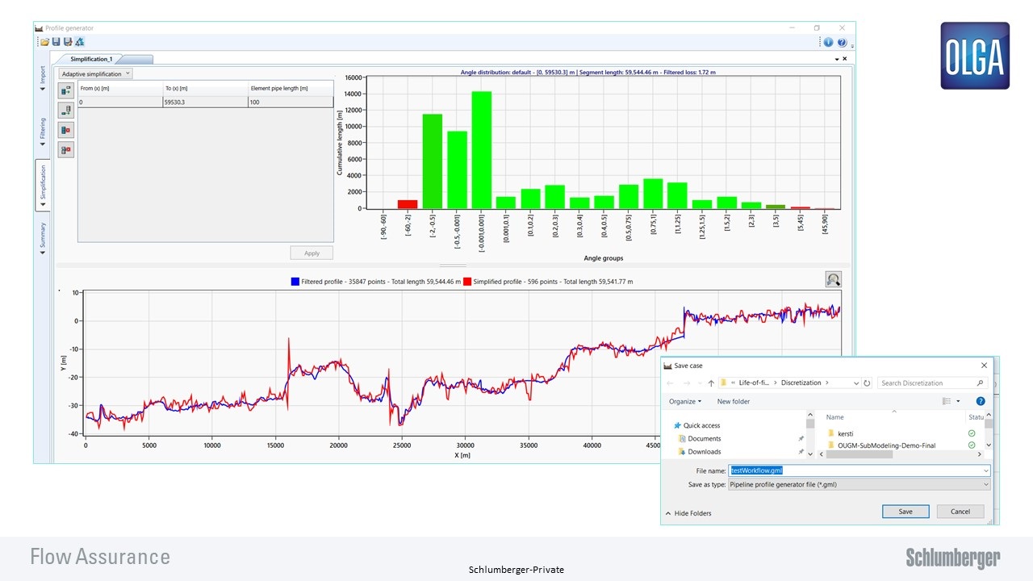Click the first row-with-arrow icon beside the table

coord(66,91)
